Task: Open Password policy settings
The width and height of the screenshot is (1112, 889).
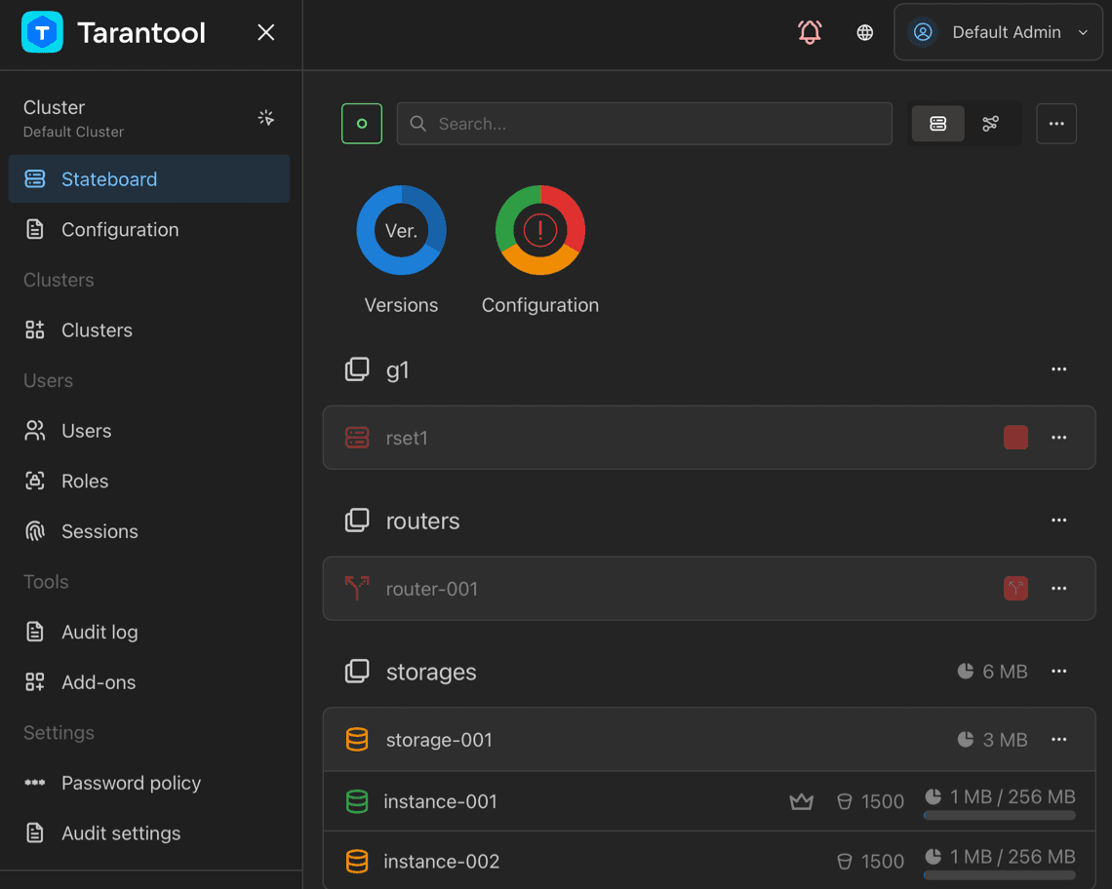Action: (x=149, y=783)
